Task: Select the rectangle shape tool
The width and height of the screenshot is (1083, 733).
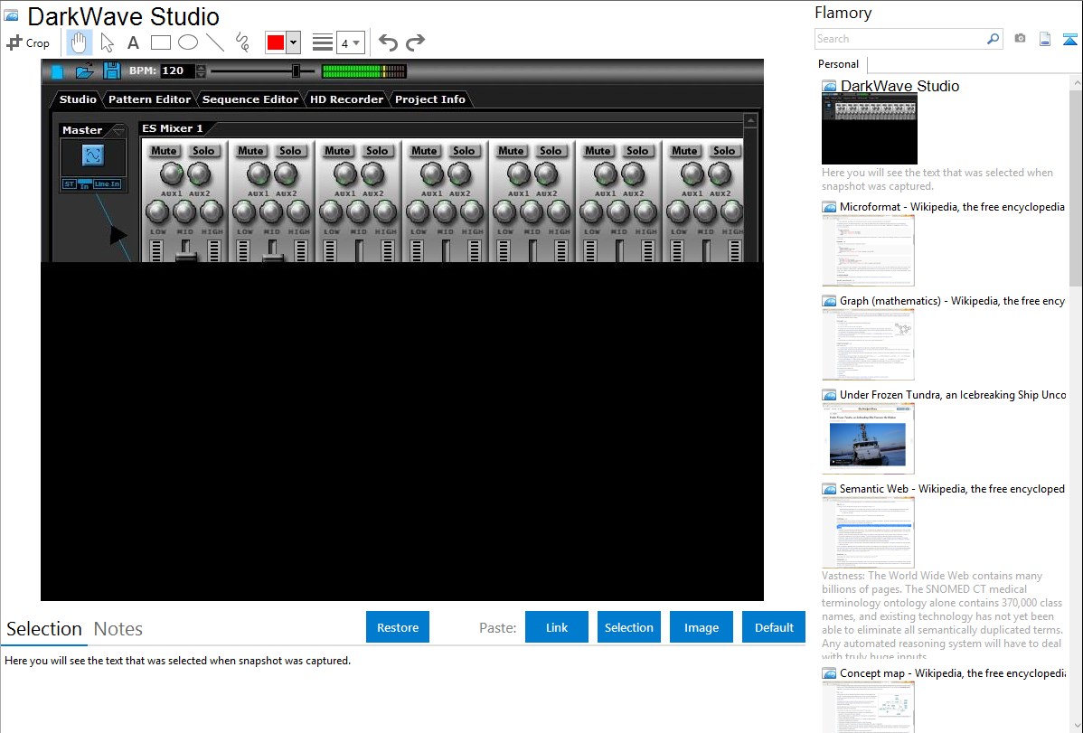Action: click(160, 42)
